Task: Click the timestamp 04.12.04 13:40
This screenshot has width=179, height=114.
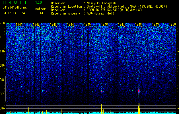Action: pyautogui.click(x=15, y=13)
